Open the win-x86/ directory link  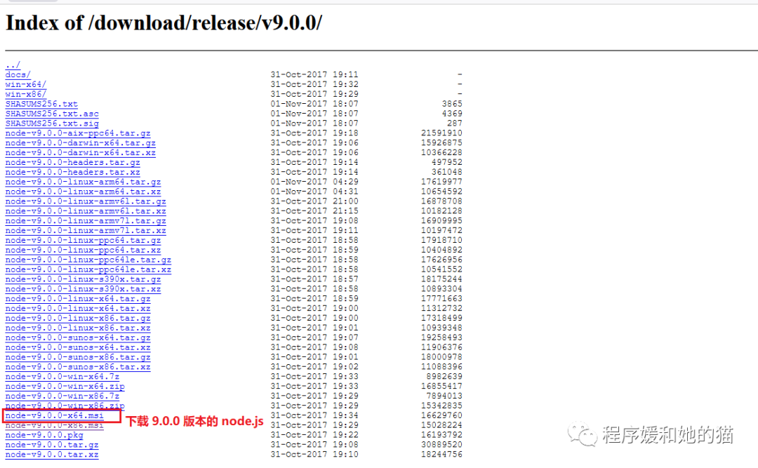pos(26,94)
